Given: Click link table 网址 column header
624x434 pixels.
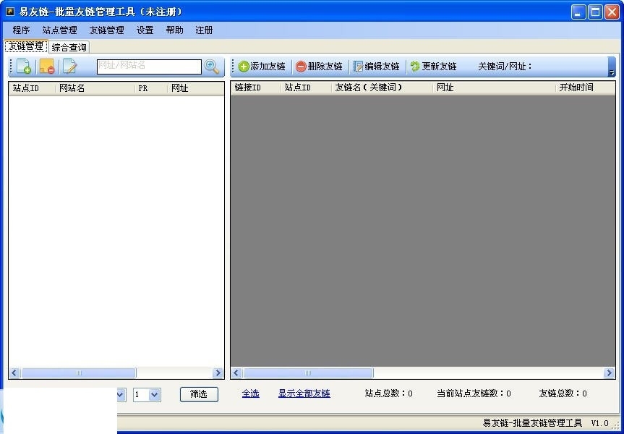Looking at the screenshot, I should click(x=494, y=88).
